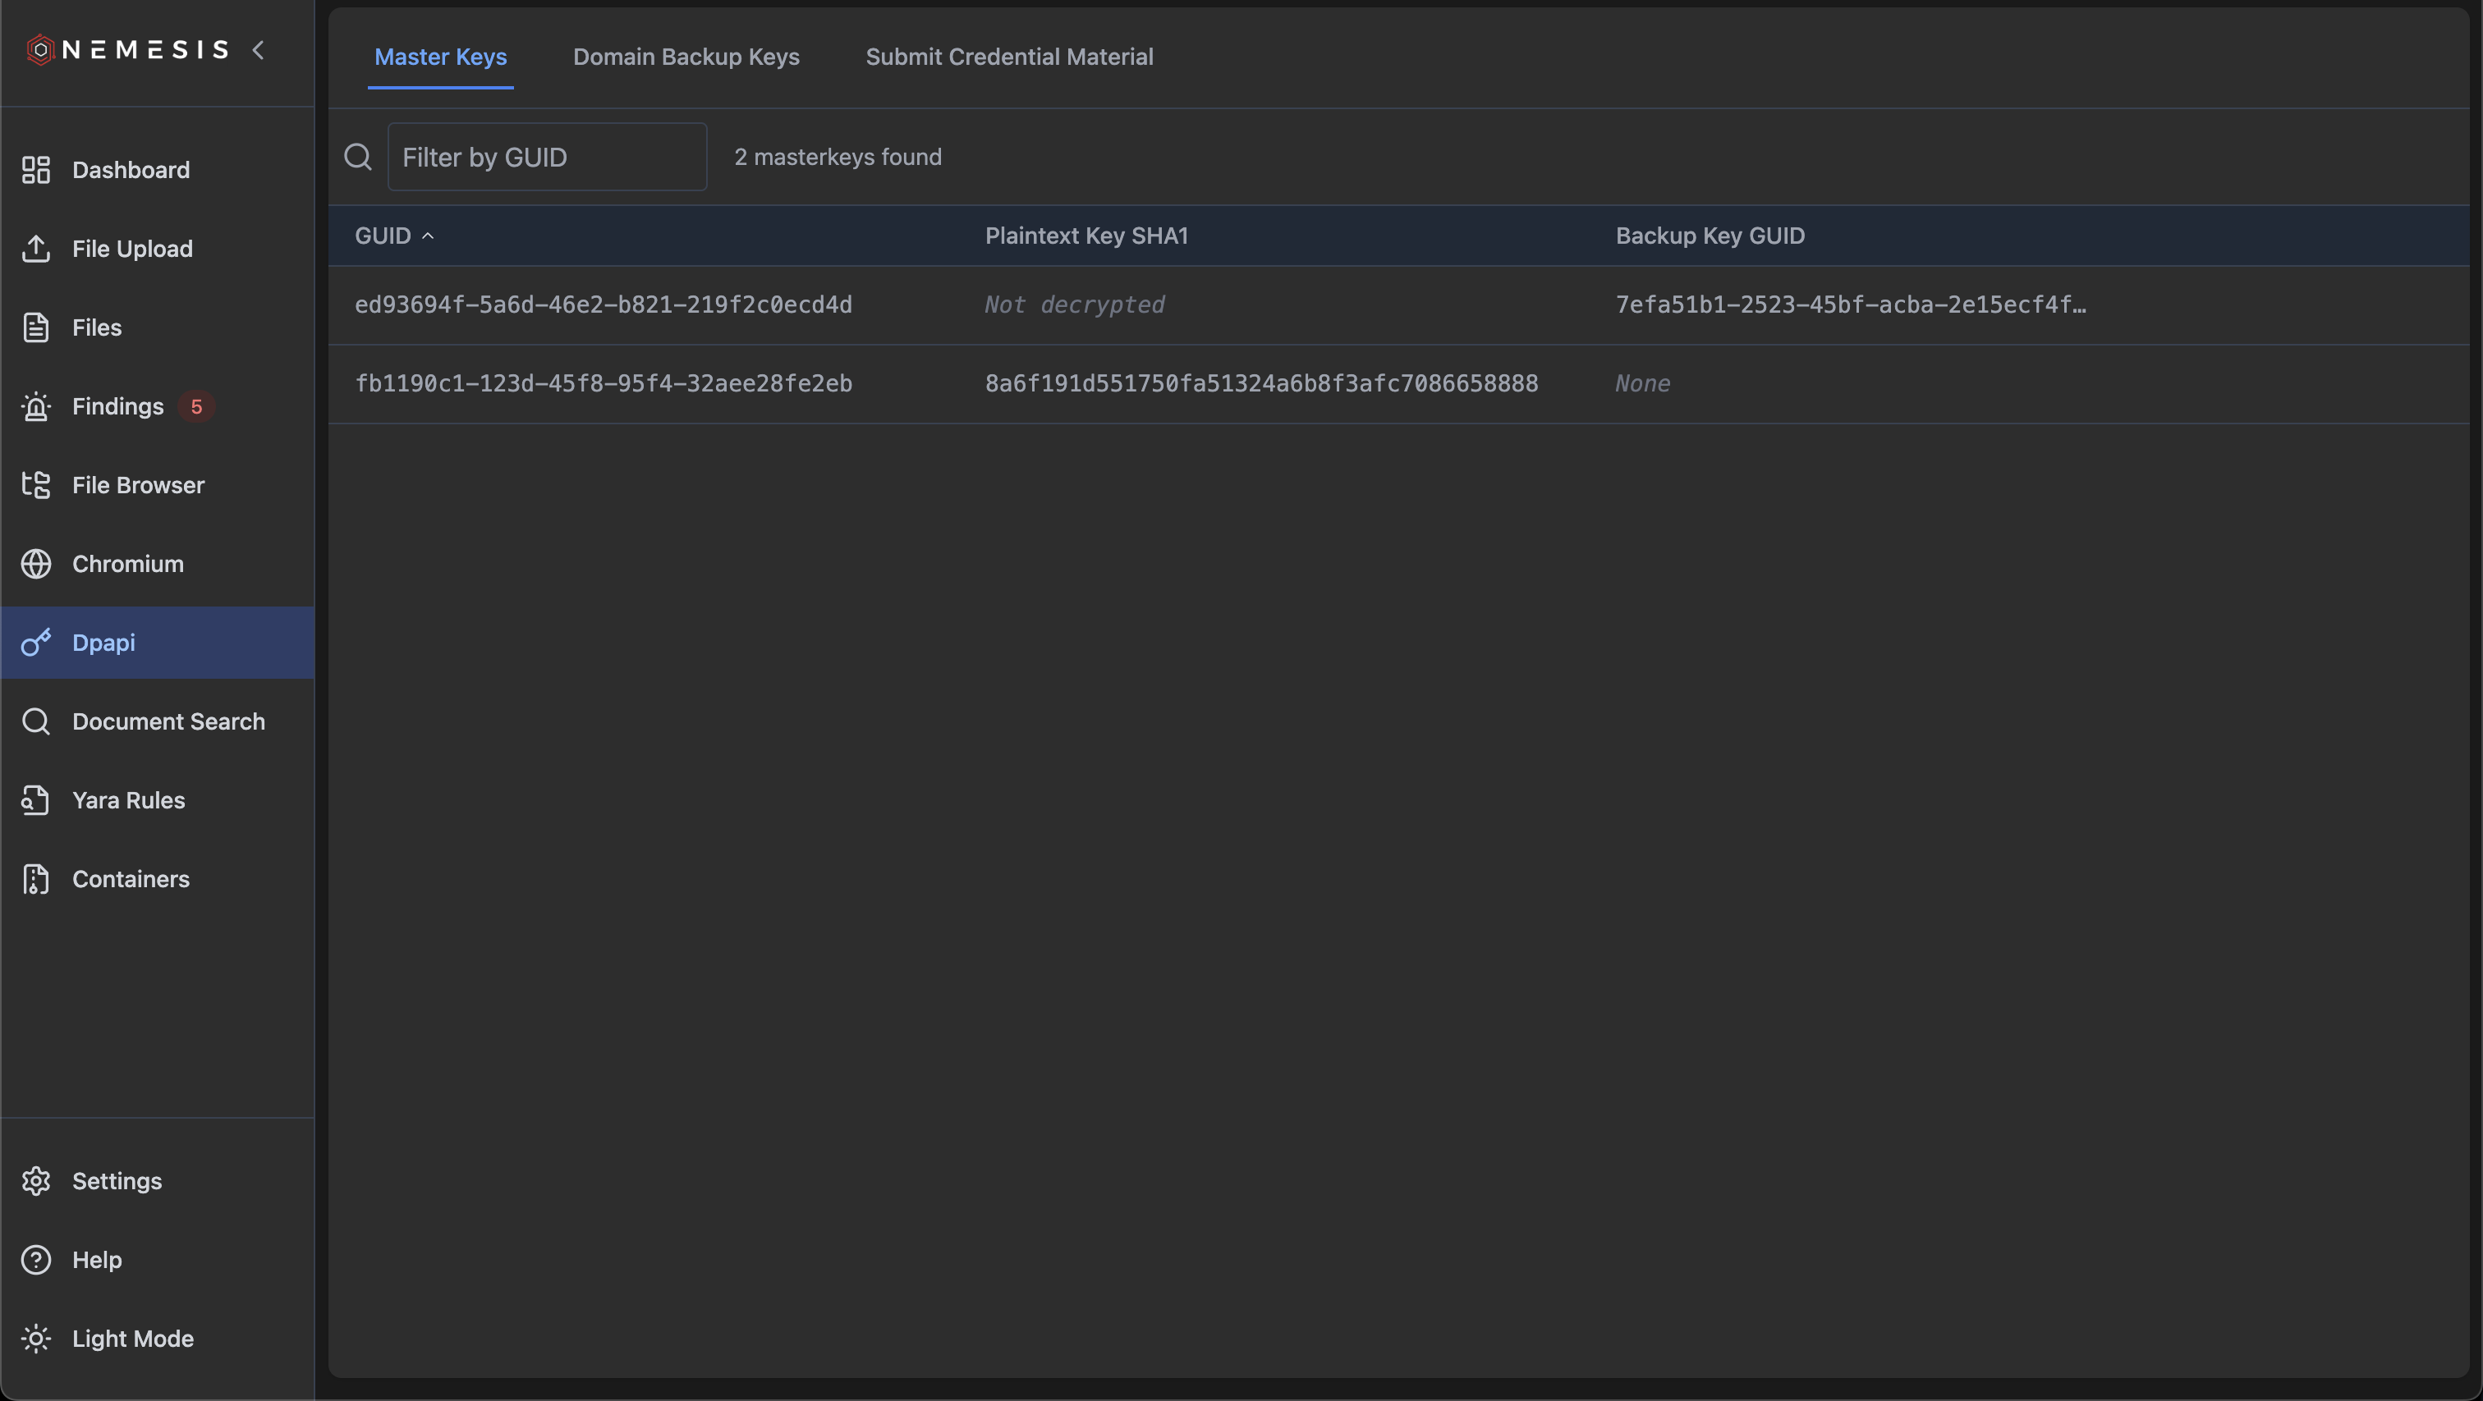Sort table by GUID column arrow

tap(428, 236)
